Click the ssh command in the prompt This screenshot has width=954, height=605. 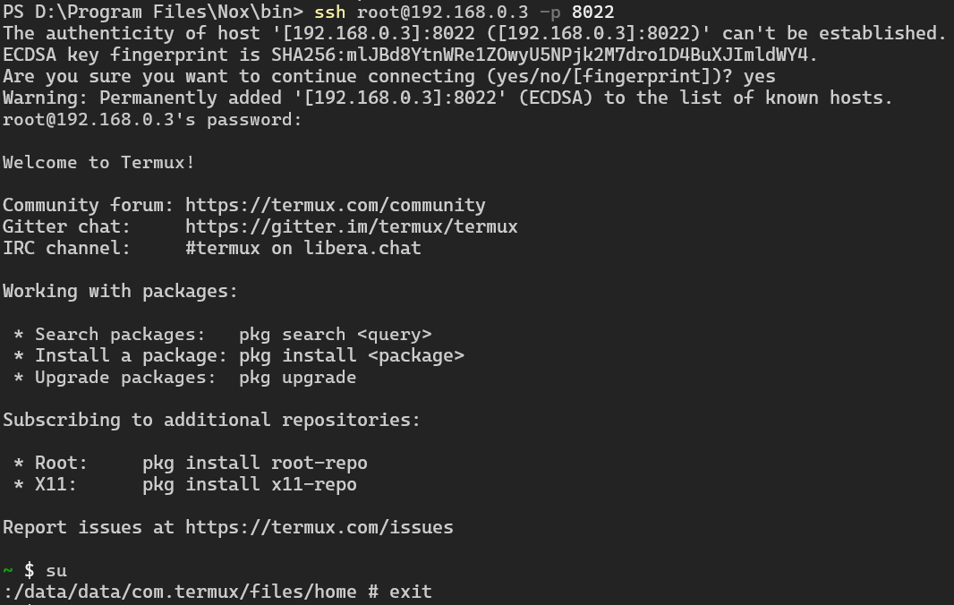pos(329,13)
